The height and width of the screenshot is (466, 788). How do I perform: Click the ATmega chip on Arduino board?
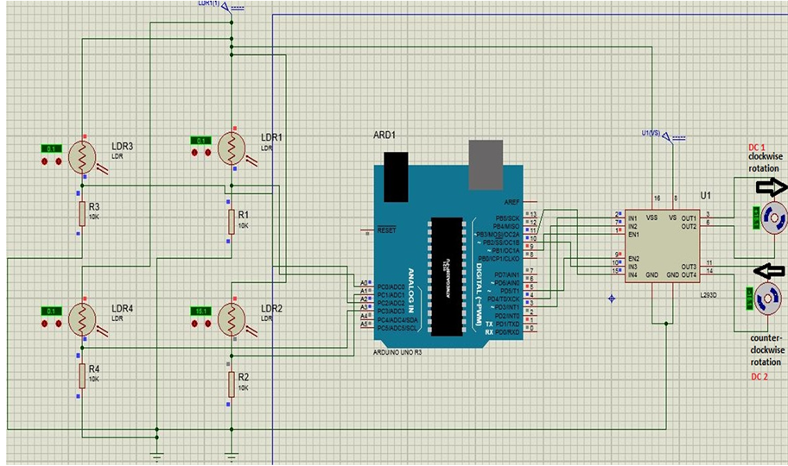coord(442,275)
